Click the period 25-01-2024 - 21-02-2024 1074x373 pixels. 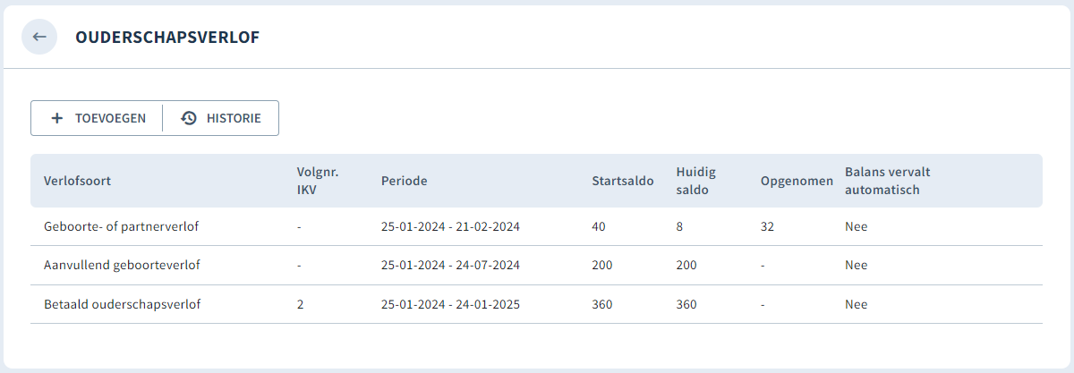(x=450, y=227)
